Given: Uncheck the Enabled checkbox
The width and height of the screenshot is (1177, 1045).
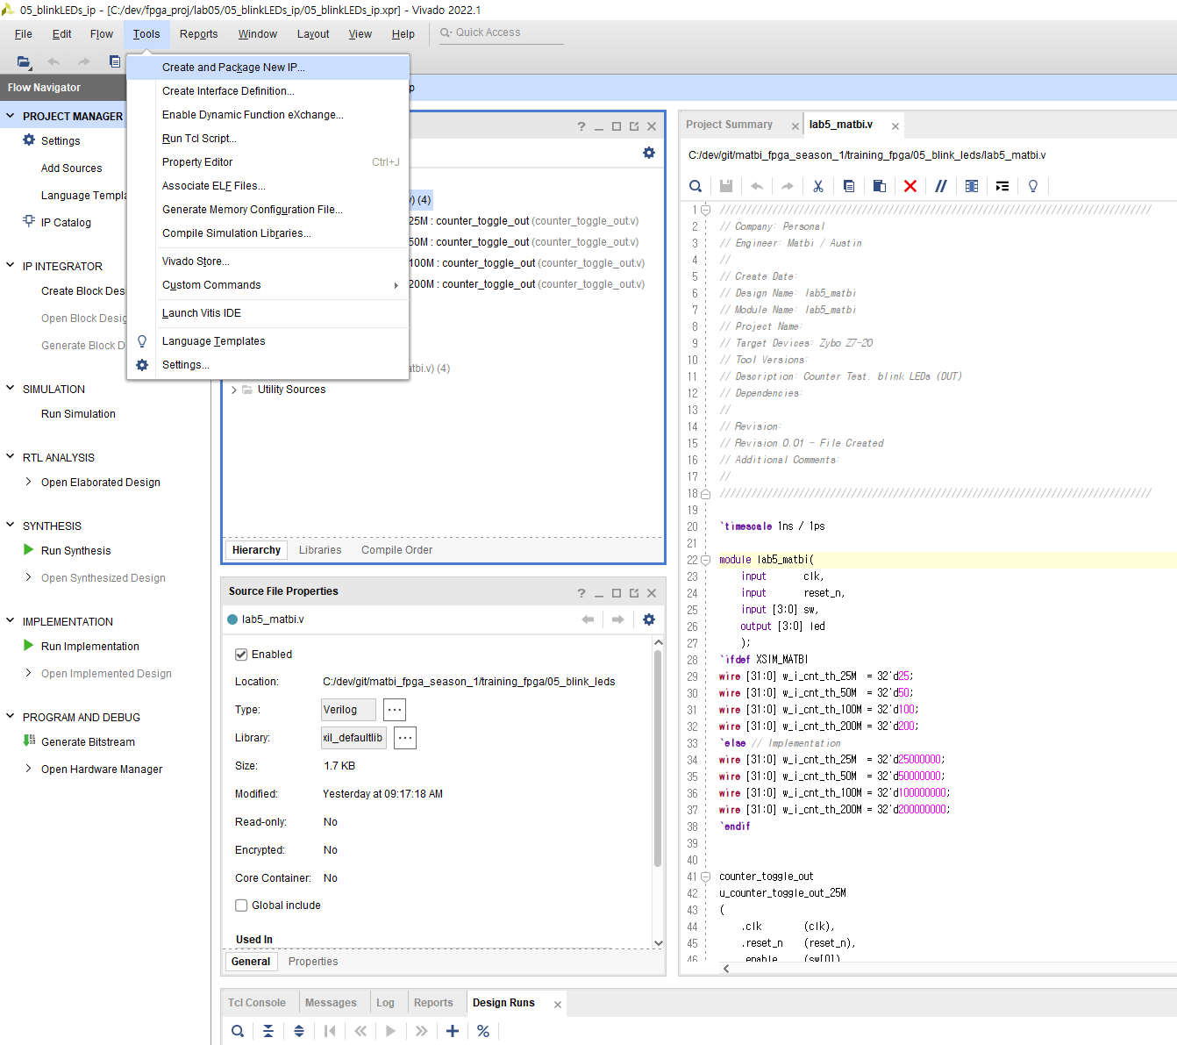Looking at the screenshot, I should (x=241, y=655).
